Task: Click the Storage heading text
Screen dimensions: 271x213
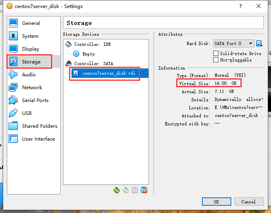Action: tap(79, 23)
